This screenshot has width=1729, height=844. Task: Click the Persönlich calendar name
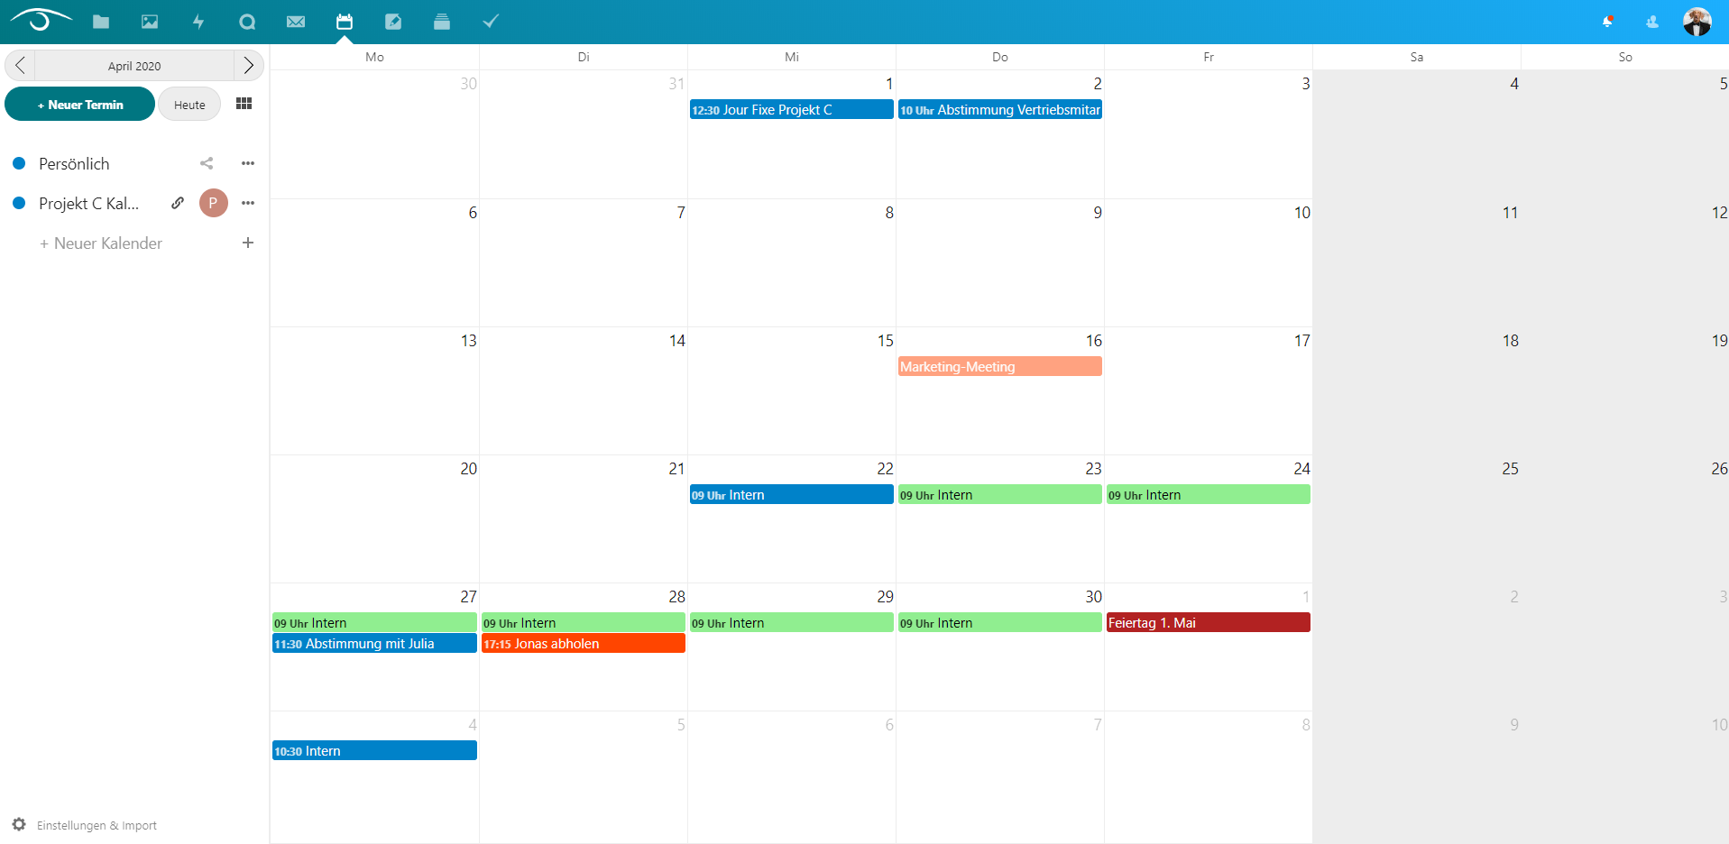pyautogui.click(x=74, y=164)
